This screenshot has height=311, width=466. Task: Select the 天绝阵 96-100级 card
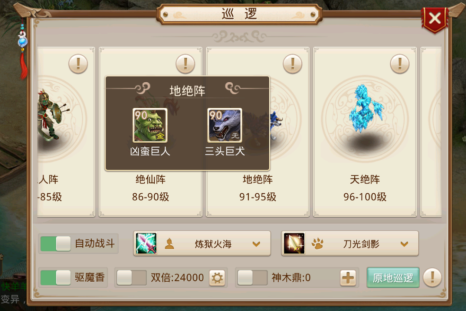[365, 132]
